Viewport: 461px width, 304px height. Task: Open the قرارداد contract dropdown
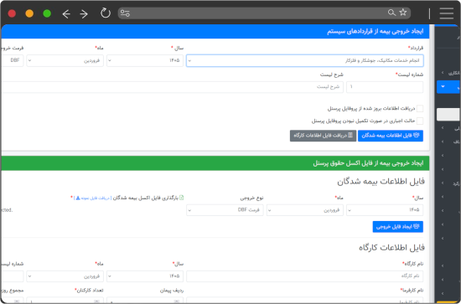coord(305,60)
